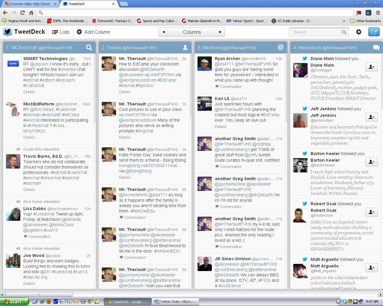Open the Windows Start menu
Screen dimensions: 383x306
point(14,302)
